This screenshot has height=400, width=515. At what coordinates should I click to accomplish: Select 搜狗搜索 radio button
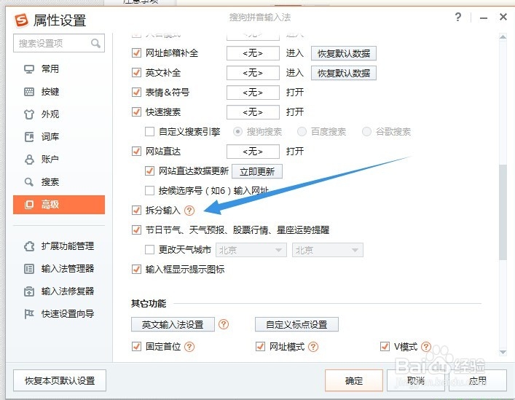(x=237, y=132)
